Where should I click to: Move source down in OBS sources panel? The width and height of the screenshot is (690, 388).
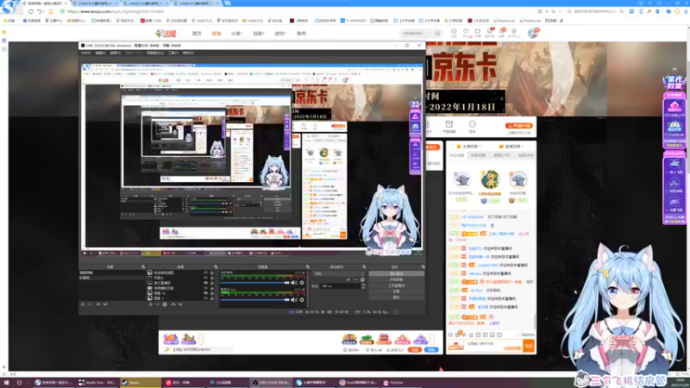click(x=180, y=304)
